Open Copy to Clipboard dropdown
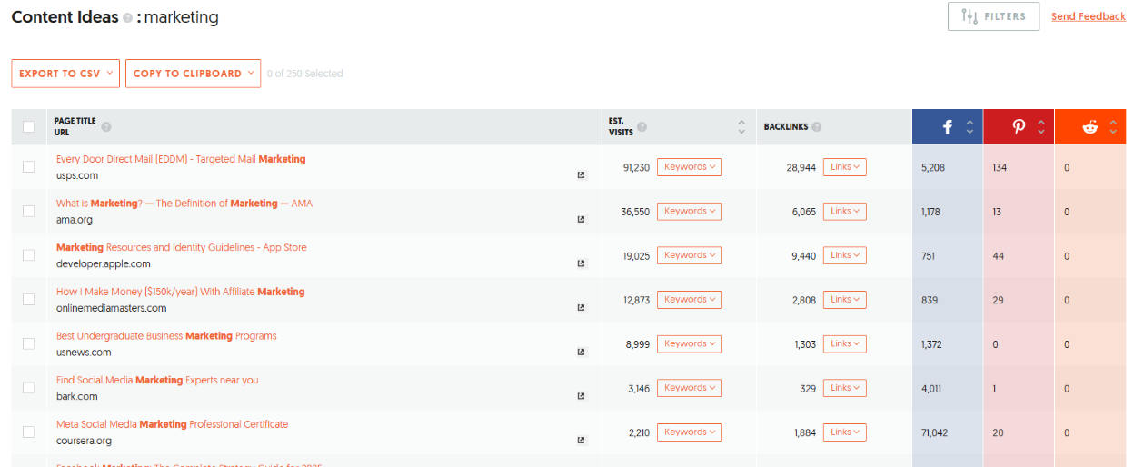This screenshot has width=1134, height=467. (193, 74)
